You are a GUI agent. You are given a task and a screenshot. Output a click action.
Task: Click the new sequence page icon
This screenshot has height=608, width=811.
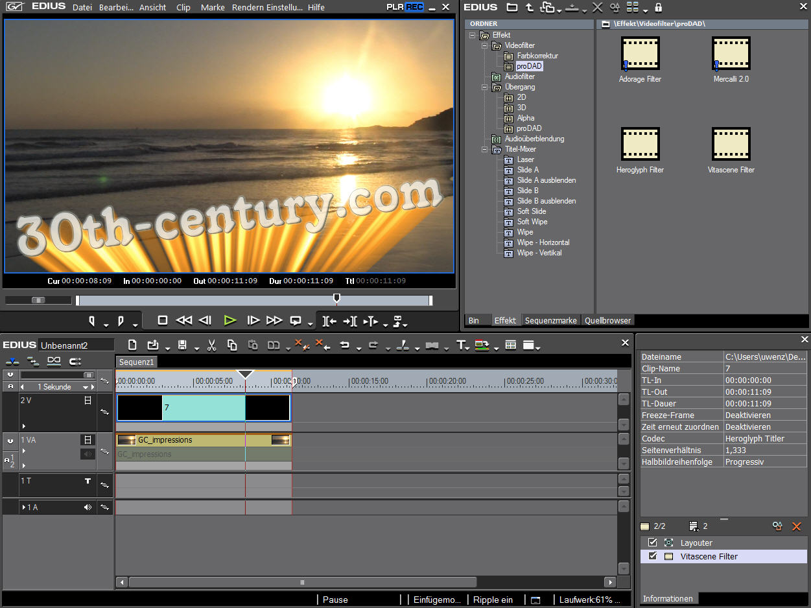(132, 345)
